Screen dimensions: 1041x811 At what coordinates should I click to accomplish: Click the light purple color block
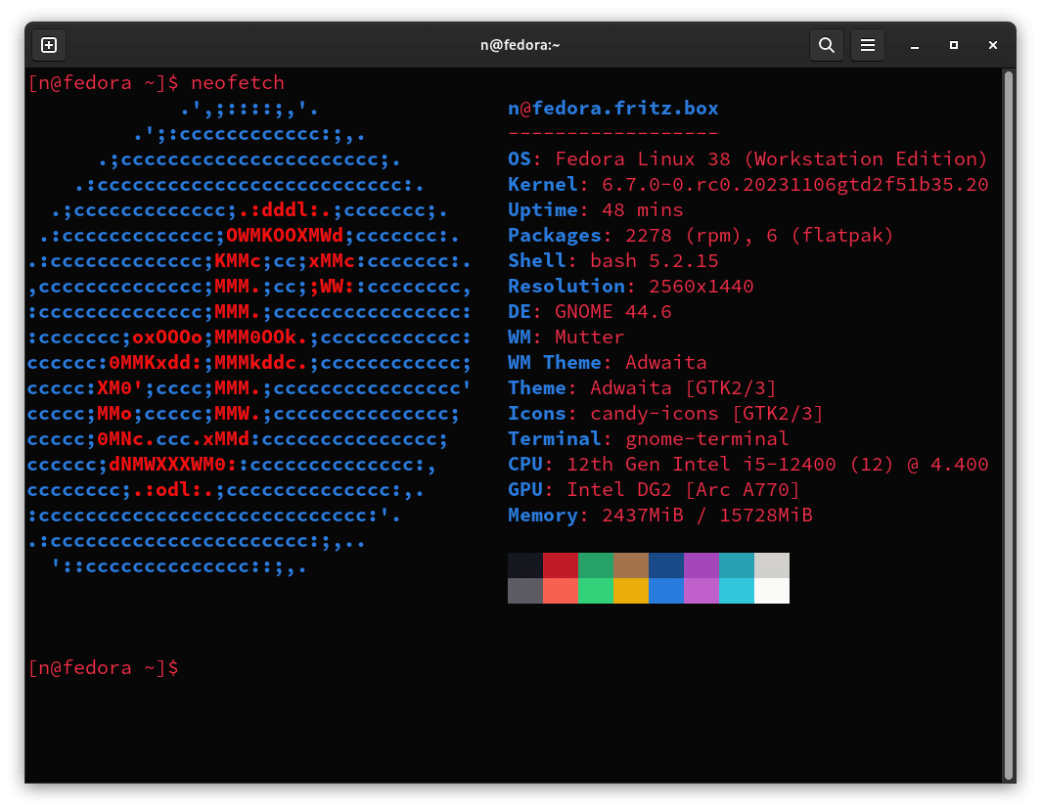[x=702, y=591]
